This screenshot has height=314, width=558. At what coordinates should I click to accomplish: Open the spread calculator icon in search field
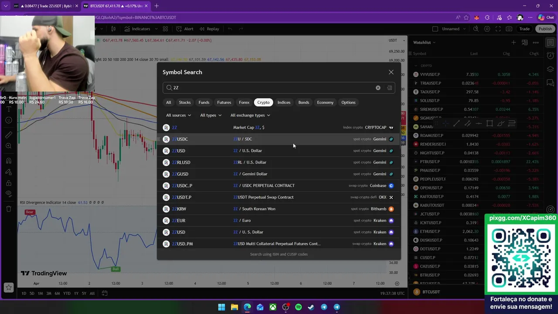389,88
